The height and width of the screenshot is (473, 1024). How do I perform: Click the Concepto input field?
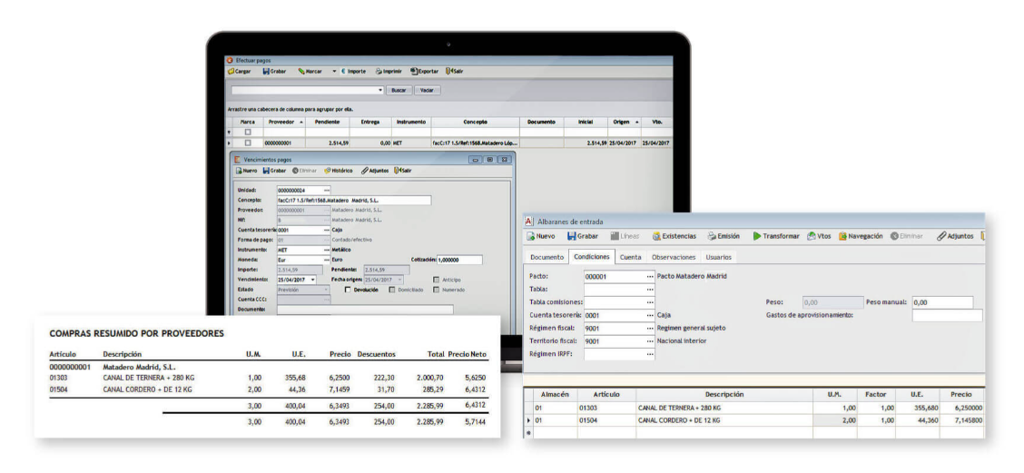pyautogui.click(x=353, y=200)
